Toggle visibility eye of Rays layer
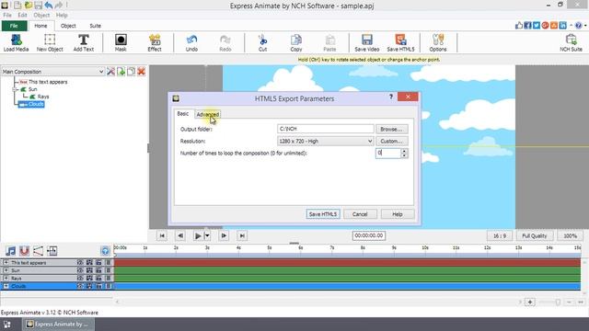Screen dimensions: 589x331 (x=80, y=278)
